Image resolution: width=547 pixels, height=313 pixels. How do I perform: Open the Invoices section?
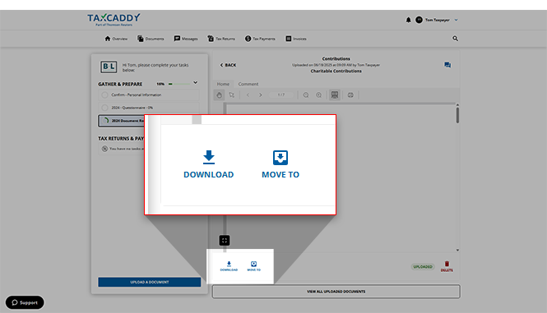tap(296, 39)
